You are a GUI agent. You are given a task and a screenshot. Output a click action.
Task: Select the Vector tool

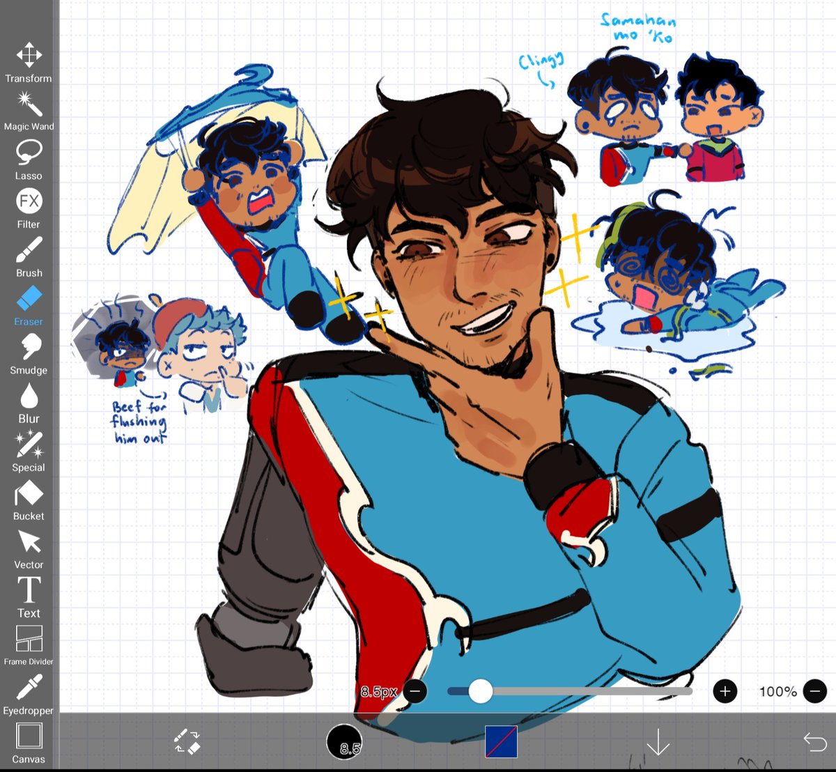pos(29,550)
